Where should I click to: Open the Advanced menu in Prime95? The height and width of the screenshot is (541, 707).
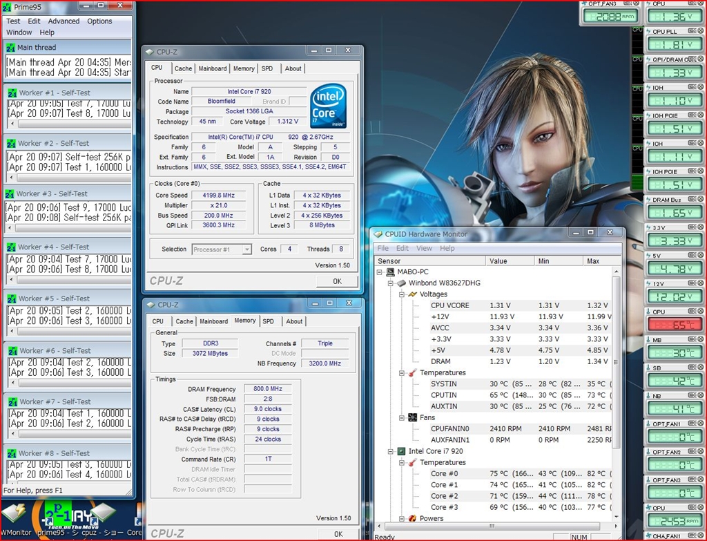point(64,21)
